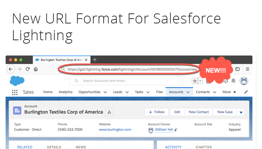Focus the Search Accounts and more field

(x=126, y=81)
